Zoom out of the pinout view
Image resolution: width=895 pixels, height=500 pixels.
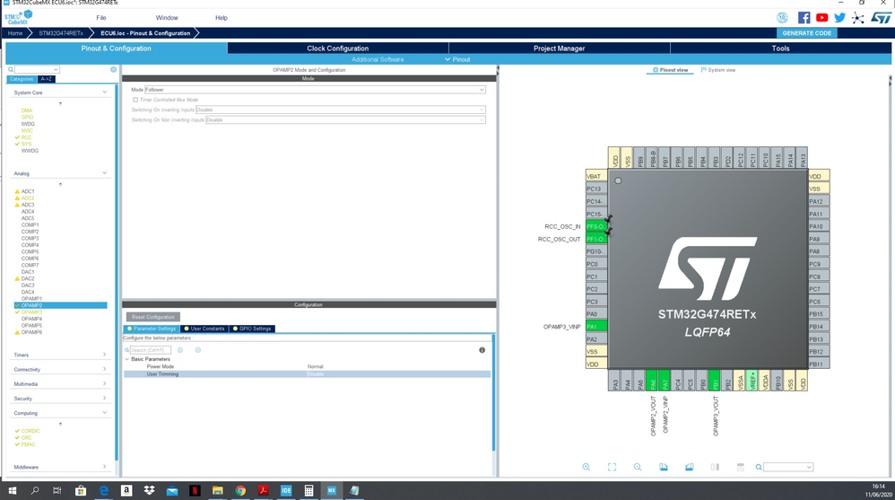638,467
